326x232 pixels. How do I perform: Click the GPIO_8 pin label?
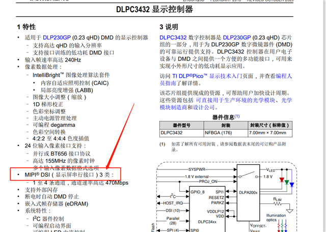(198, 192)
